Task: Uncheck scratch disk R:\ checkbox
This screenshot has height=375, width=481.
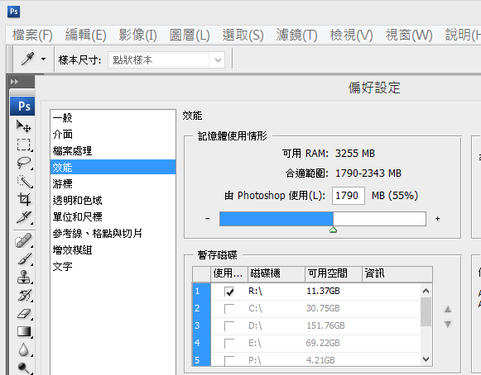Action: [x=229, y=292]
